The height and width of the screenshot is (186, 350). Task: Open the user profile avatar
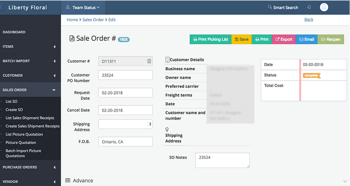point(324,7)
